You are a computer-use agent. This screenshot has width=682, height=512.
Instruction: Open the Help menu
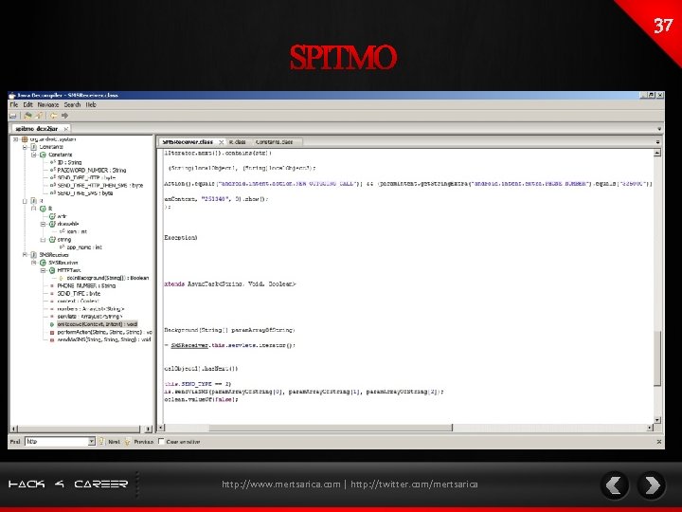point(91,105)
